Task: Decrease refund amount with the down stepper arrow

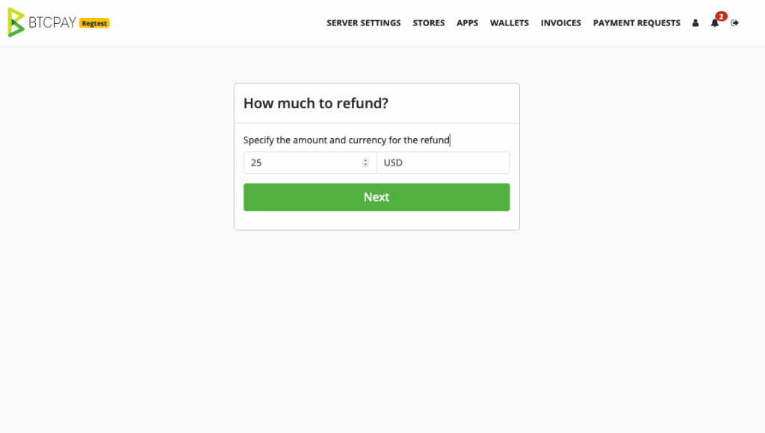Action: click(x=365, y=165)
